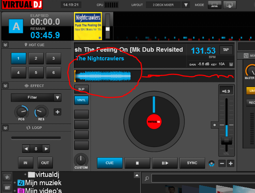Screen dimensions: 255x193
Task: Trigger hot cue 6
Action: click(x=54, y=72)
